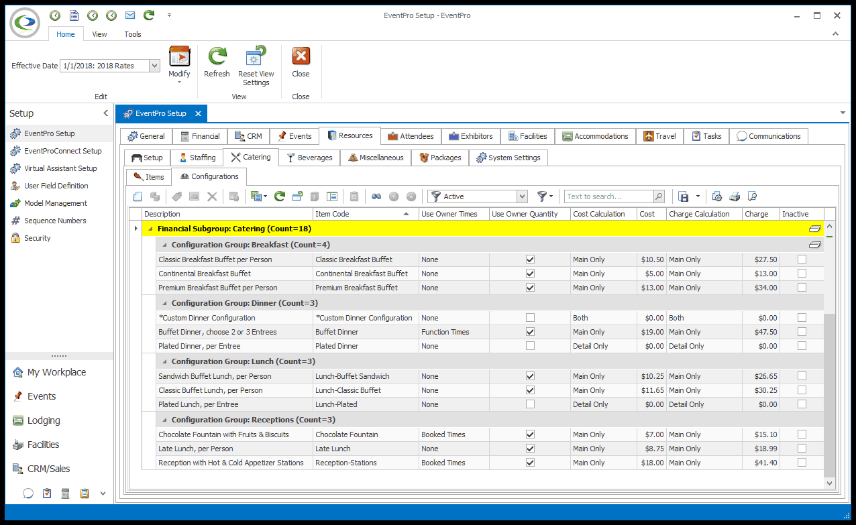Open the Modify dropdown in ribbon

pyautogui.click(x=179, y=66)
